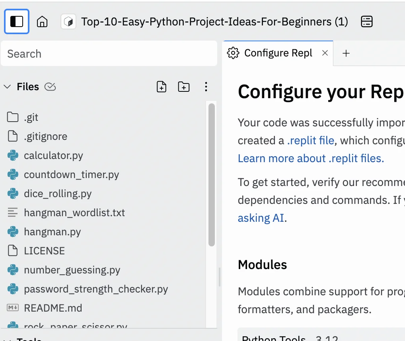Viewport: 405px width, 341px height.
Task: Go to the Home icon
Action: click(42, 21)
